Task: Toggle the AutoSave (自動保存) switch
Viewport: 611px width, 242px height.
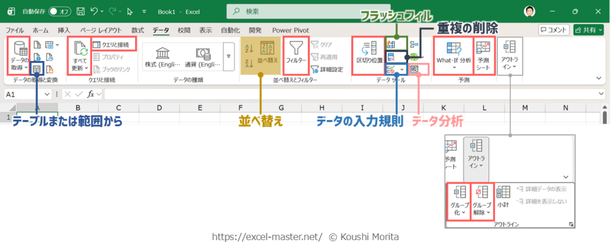Action: point(60,12)
